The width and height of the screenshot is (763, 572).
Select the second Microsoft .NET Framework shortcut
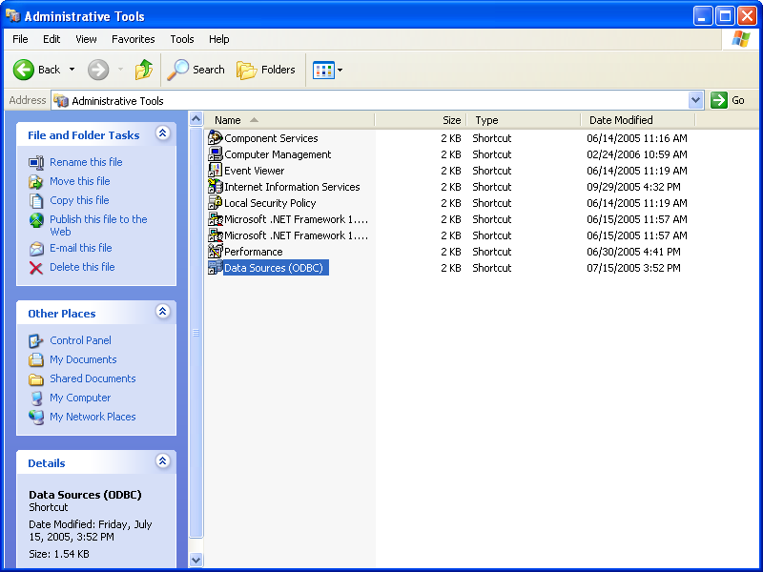point(289,235)
